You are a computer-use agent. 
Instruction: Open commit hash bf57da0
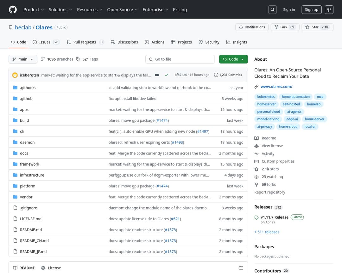[181, 75]
